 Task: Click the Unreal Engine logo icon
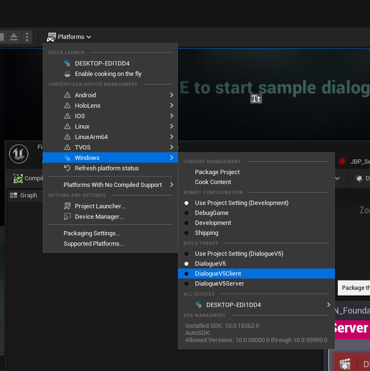click(x=18, y=154)
